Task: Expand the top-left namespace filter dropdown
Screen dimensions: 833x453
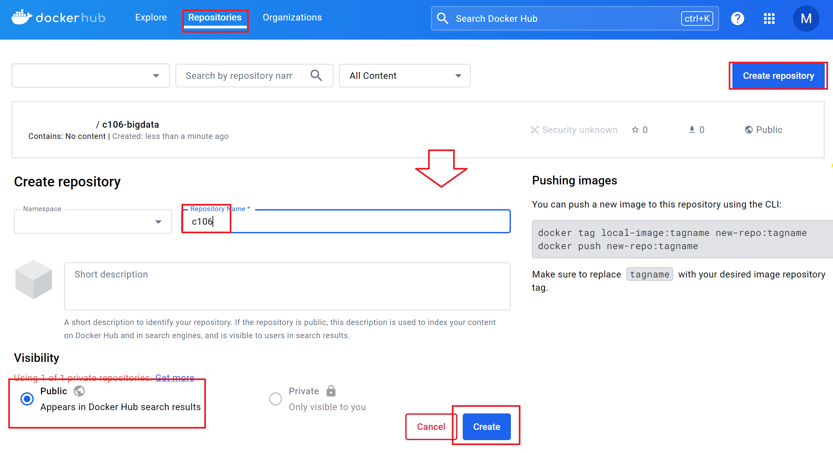Action: point(156,76)
